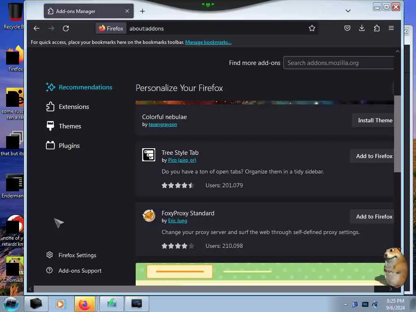
Task: Open the Enderman desktop icon
Action: pos(13,186)
